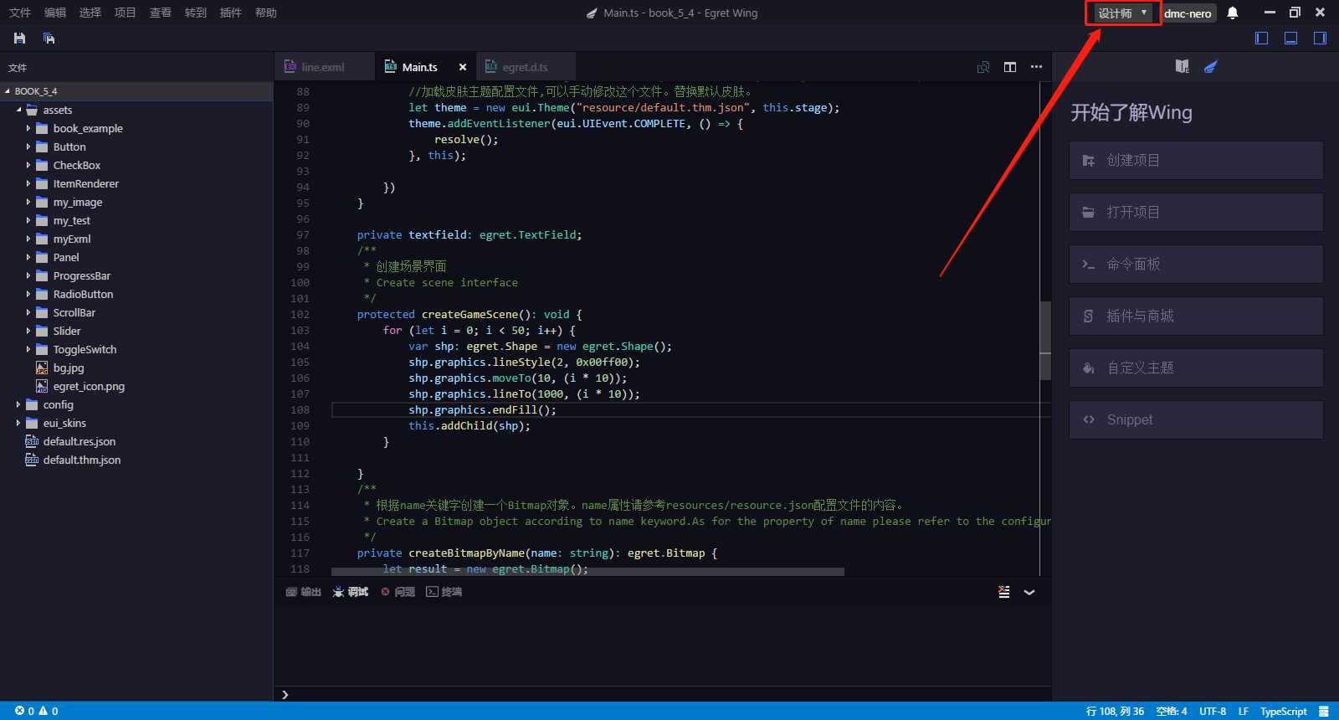Open 帮助 menu
The width and height of the screenshot is (1339, 720).
[x=266, y=13]
